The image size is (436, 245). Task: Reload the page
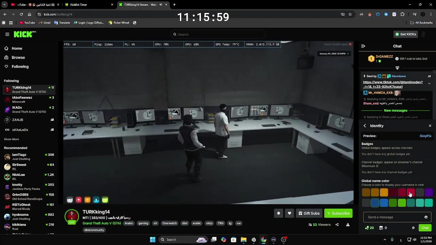[21, 14]
